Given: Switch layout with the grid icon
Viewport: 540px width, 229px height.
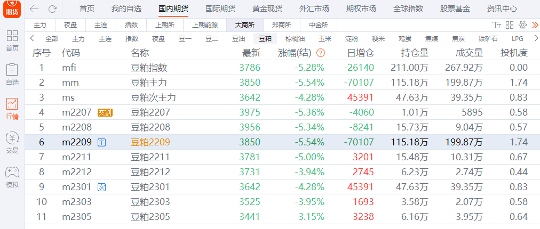Looking at the screenshot, I should click(x=510, y=24).
